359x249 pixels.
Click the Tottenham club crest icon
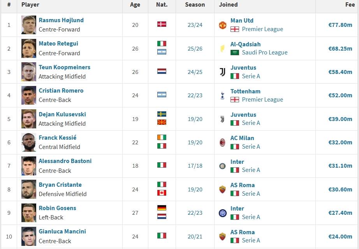tap(223, 95)
